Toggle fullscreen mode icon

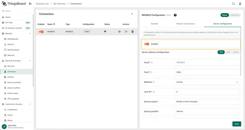[233, 4]
